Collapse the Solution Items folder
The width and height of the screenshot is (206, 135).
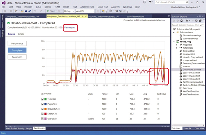(x=174, y=33)
